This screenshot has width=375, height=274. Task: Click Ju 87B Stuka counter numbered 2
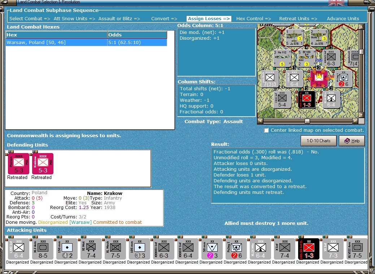319,37
